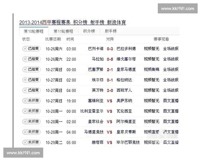This screenshot has width=201, height=161.
Task: Click team name 巴塞罗那
Action: pos(95,69)
